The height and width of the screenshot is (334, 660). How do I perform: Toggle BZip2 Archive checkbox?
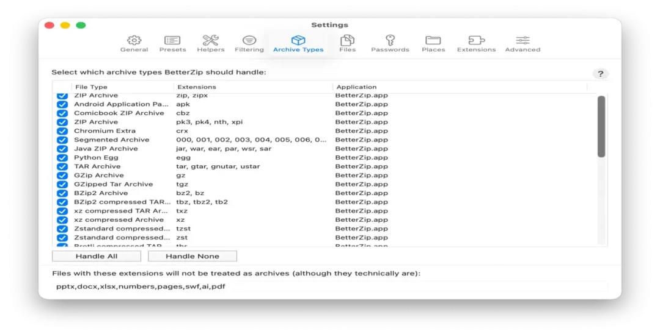click(x=62, y=193)
